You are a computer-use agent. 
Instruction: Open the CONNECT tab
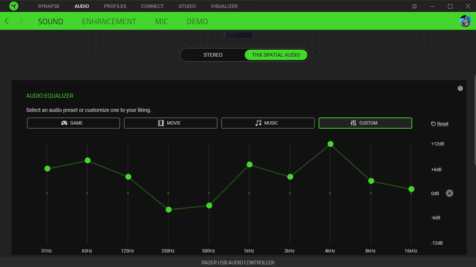click(152, 6)
